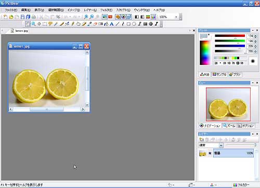Open the レイヤー (Layer) menu

90,10
